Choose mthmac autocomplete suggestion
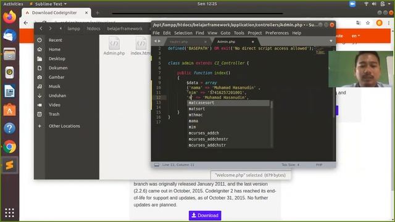 228,115
